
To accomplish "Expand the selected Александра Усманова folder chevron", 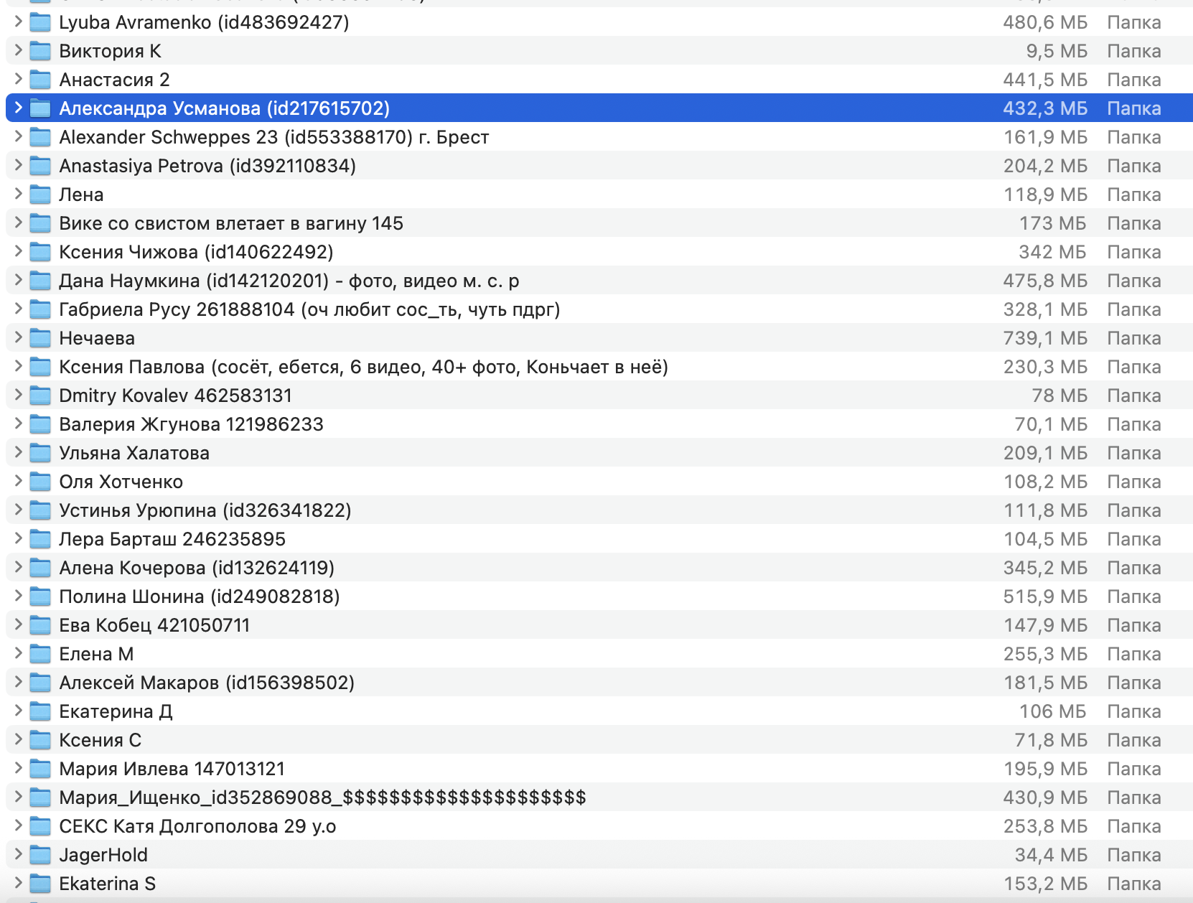I will (18, 108).
